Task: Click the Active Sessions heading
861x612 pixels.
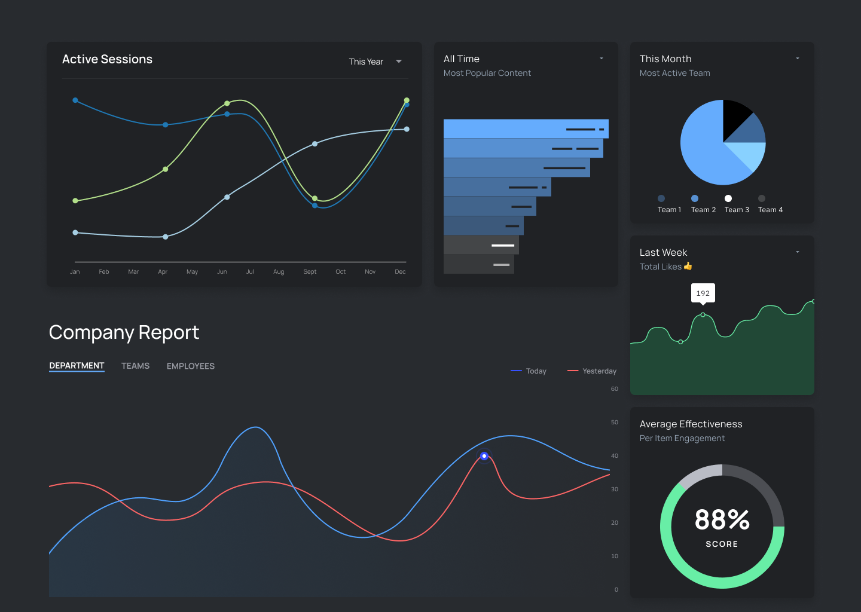Action: click(x=107, y=59)
